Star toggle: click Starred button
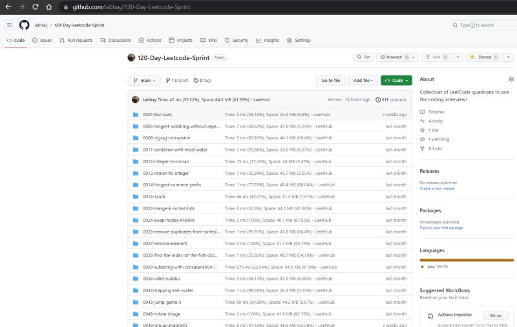The height and width of the screenshot is (327, 517). 484,57
